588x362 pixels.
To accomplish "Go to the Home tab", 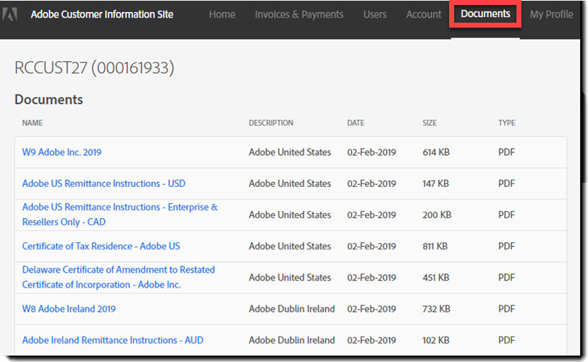I will click(222, 14).
